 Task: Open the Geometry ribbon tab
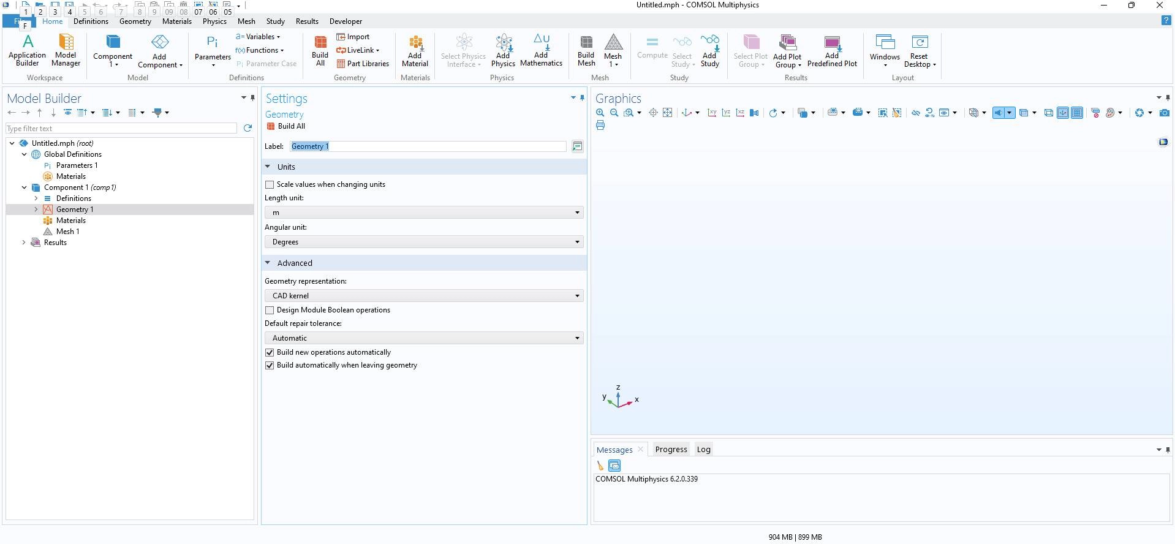coord(135,21)
